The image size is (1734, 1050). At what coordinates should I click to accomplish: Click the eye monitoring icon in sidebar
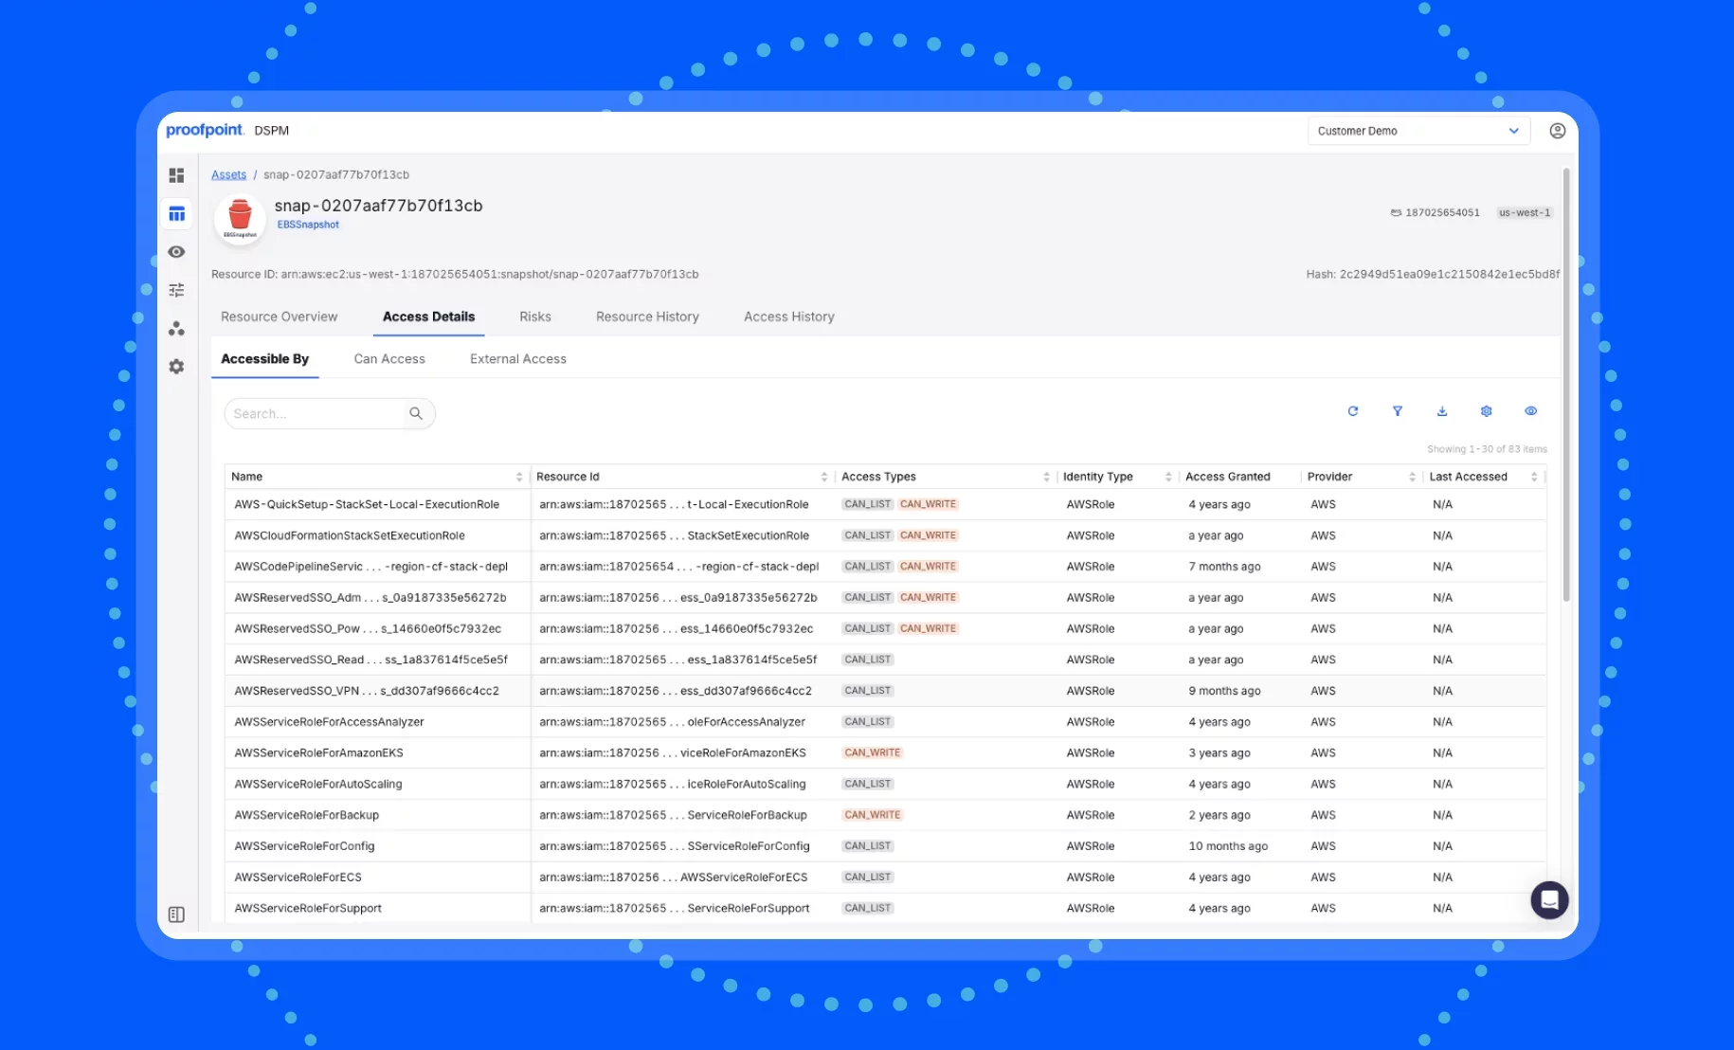[176, 252]
